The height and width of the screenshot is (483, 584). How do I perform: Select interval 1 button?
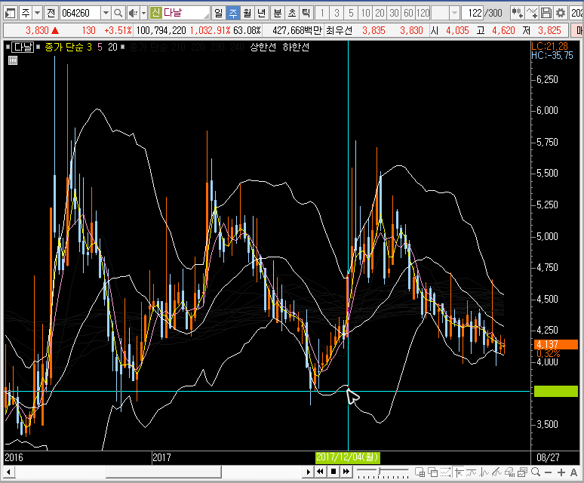(x=322, y=14)
